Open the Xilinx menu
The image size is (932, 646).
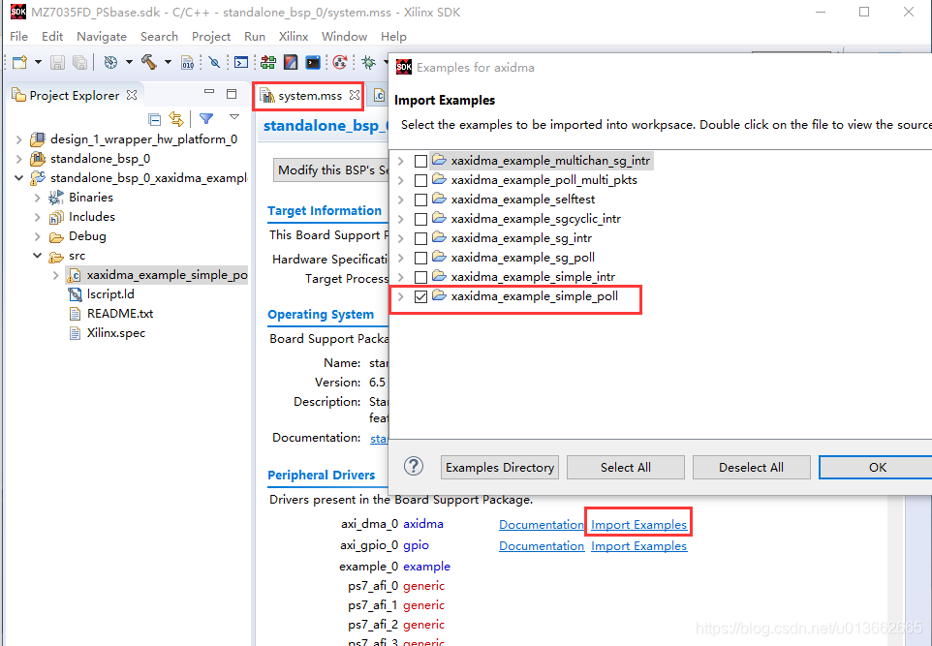pyautogui.click(x=294, y=36)
